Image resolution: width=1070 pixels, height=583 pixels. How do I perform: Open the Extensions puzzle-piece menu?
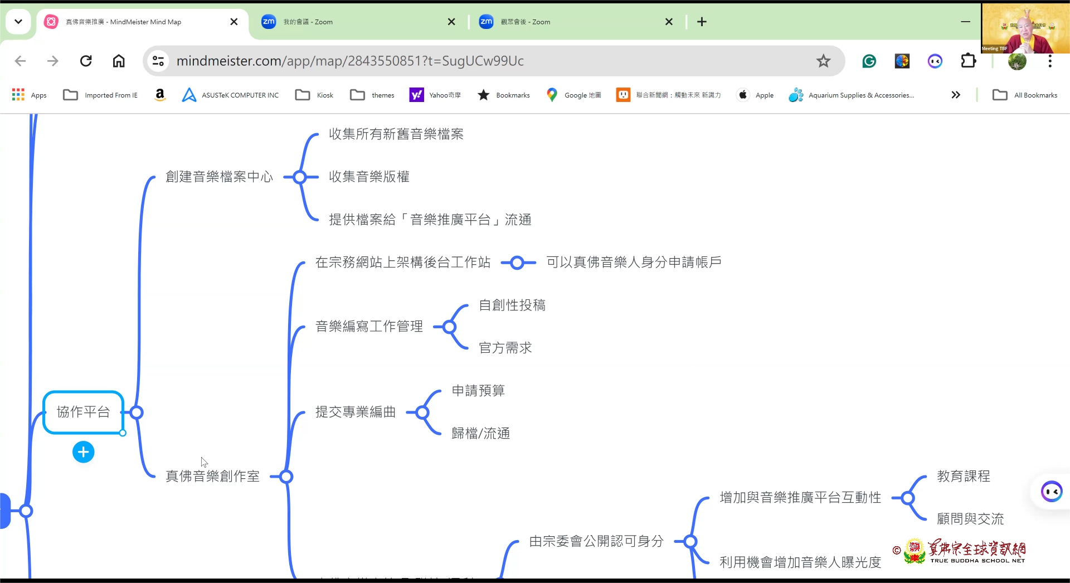click(969, 61)
